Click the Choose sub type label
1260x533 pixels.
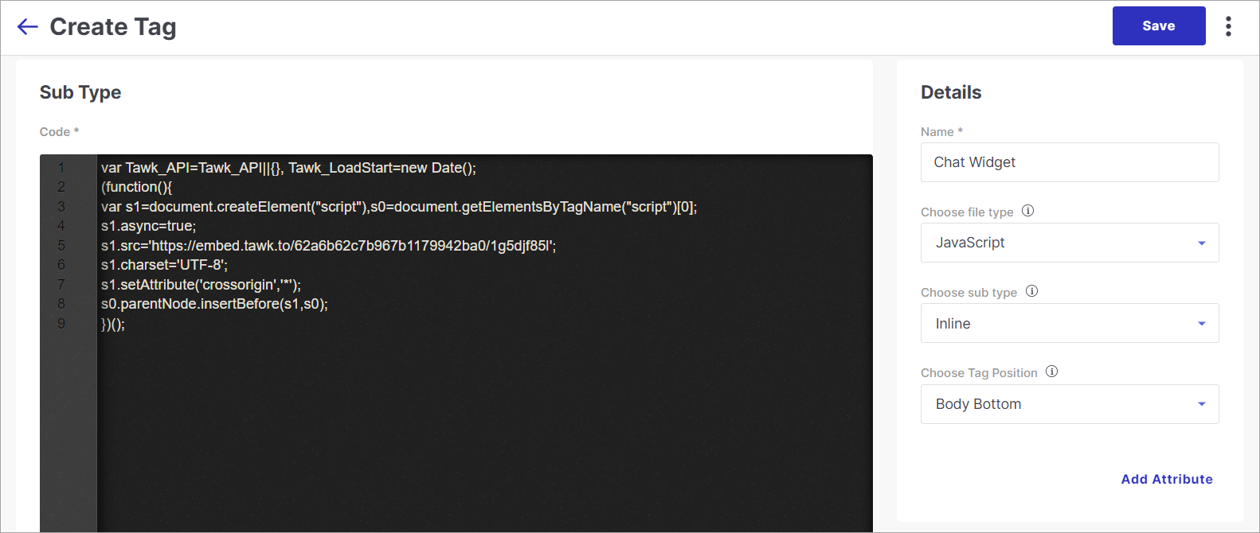pyautogui.click(x=968, y=293)
